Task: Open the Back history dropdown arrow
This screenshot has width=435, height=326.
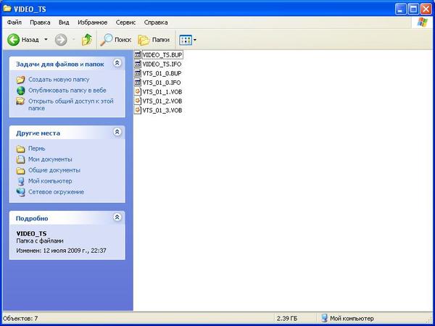Action: [46, 40]
